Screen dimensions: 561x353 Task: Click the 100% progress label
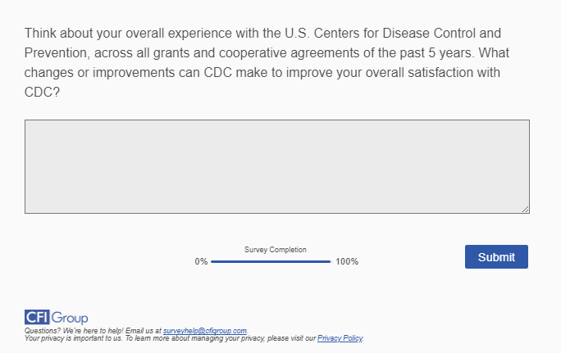[347, 262]
